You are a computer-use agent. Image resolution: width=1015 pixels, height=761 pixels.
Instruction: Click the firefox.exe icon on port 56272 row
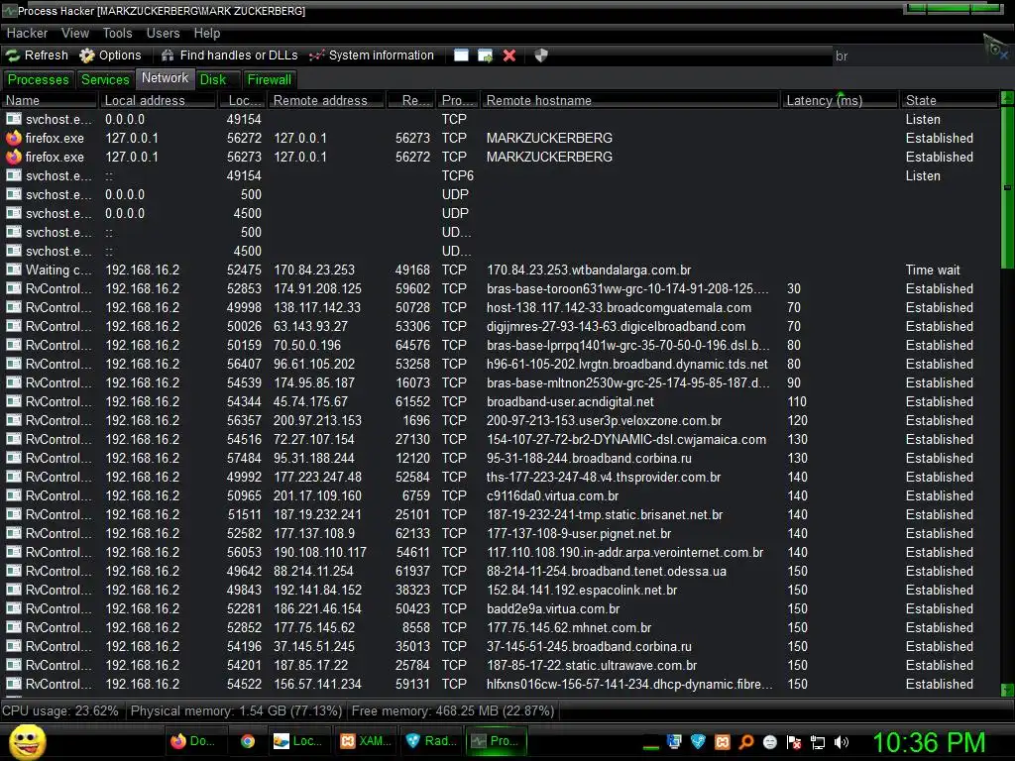[x=14, y=138]
